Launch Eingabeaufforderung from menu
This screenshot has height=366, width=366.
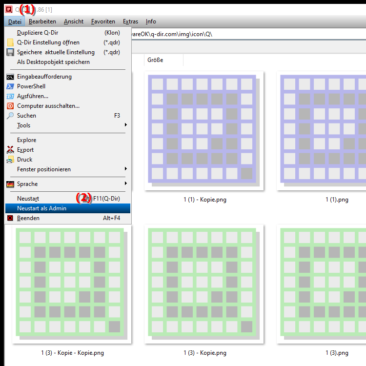pyautogui.click(x=68, y=77)
